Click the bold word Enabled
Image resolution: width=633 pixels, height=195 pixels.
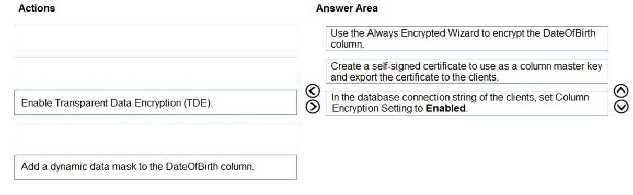(445, 109)
